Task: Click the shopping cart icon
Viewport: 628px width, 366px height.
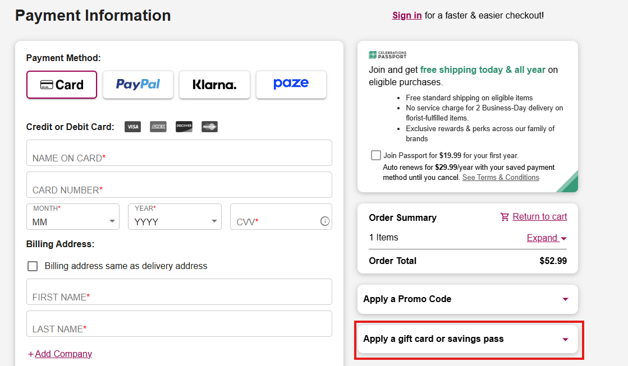Action: coord(505,217)
